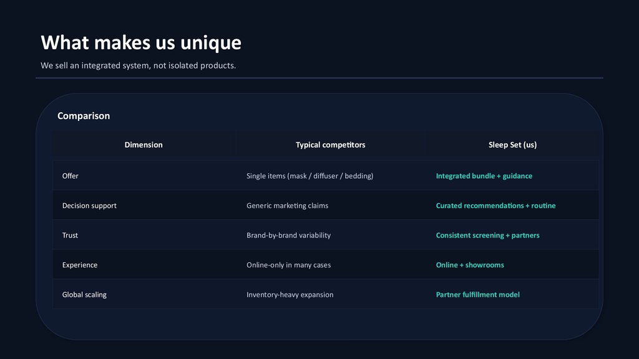Select the 'Online-only in many cases' cell
This screenshot has width=639, height=359.
pos(288,265)
